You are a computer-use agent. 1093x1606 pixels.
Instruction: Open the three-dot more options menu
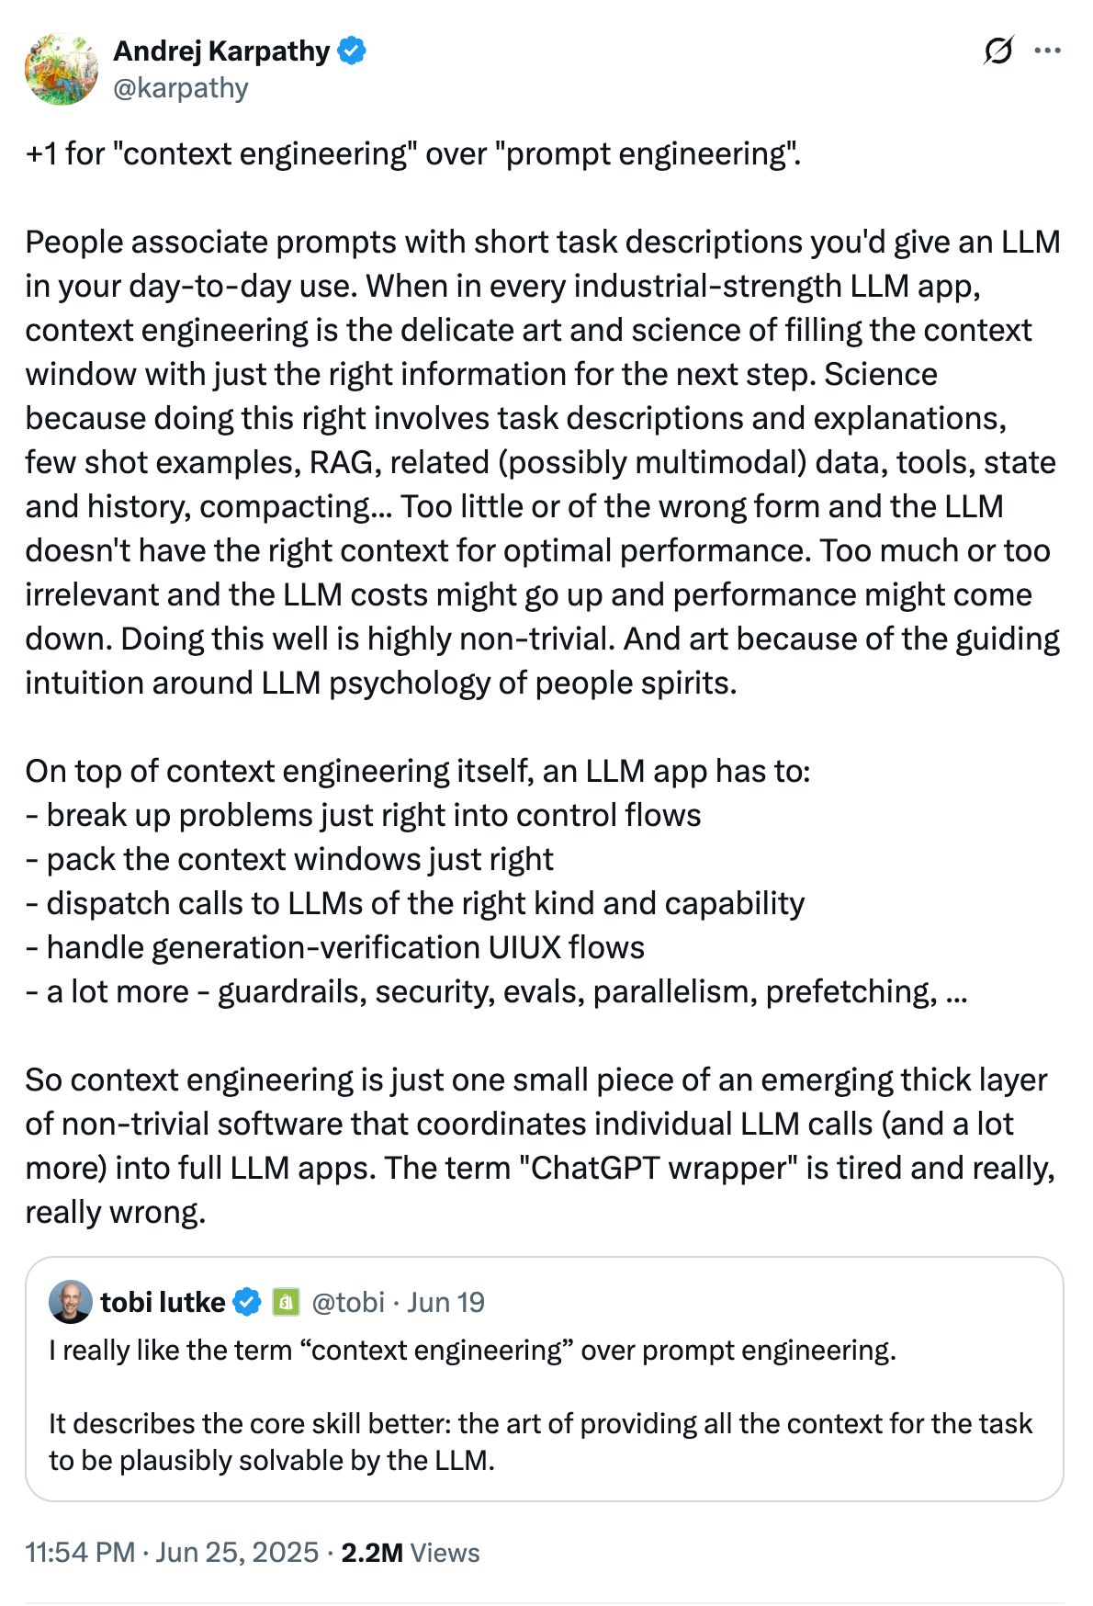click(x=1047, y=51)
